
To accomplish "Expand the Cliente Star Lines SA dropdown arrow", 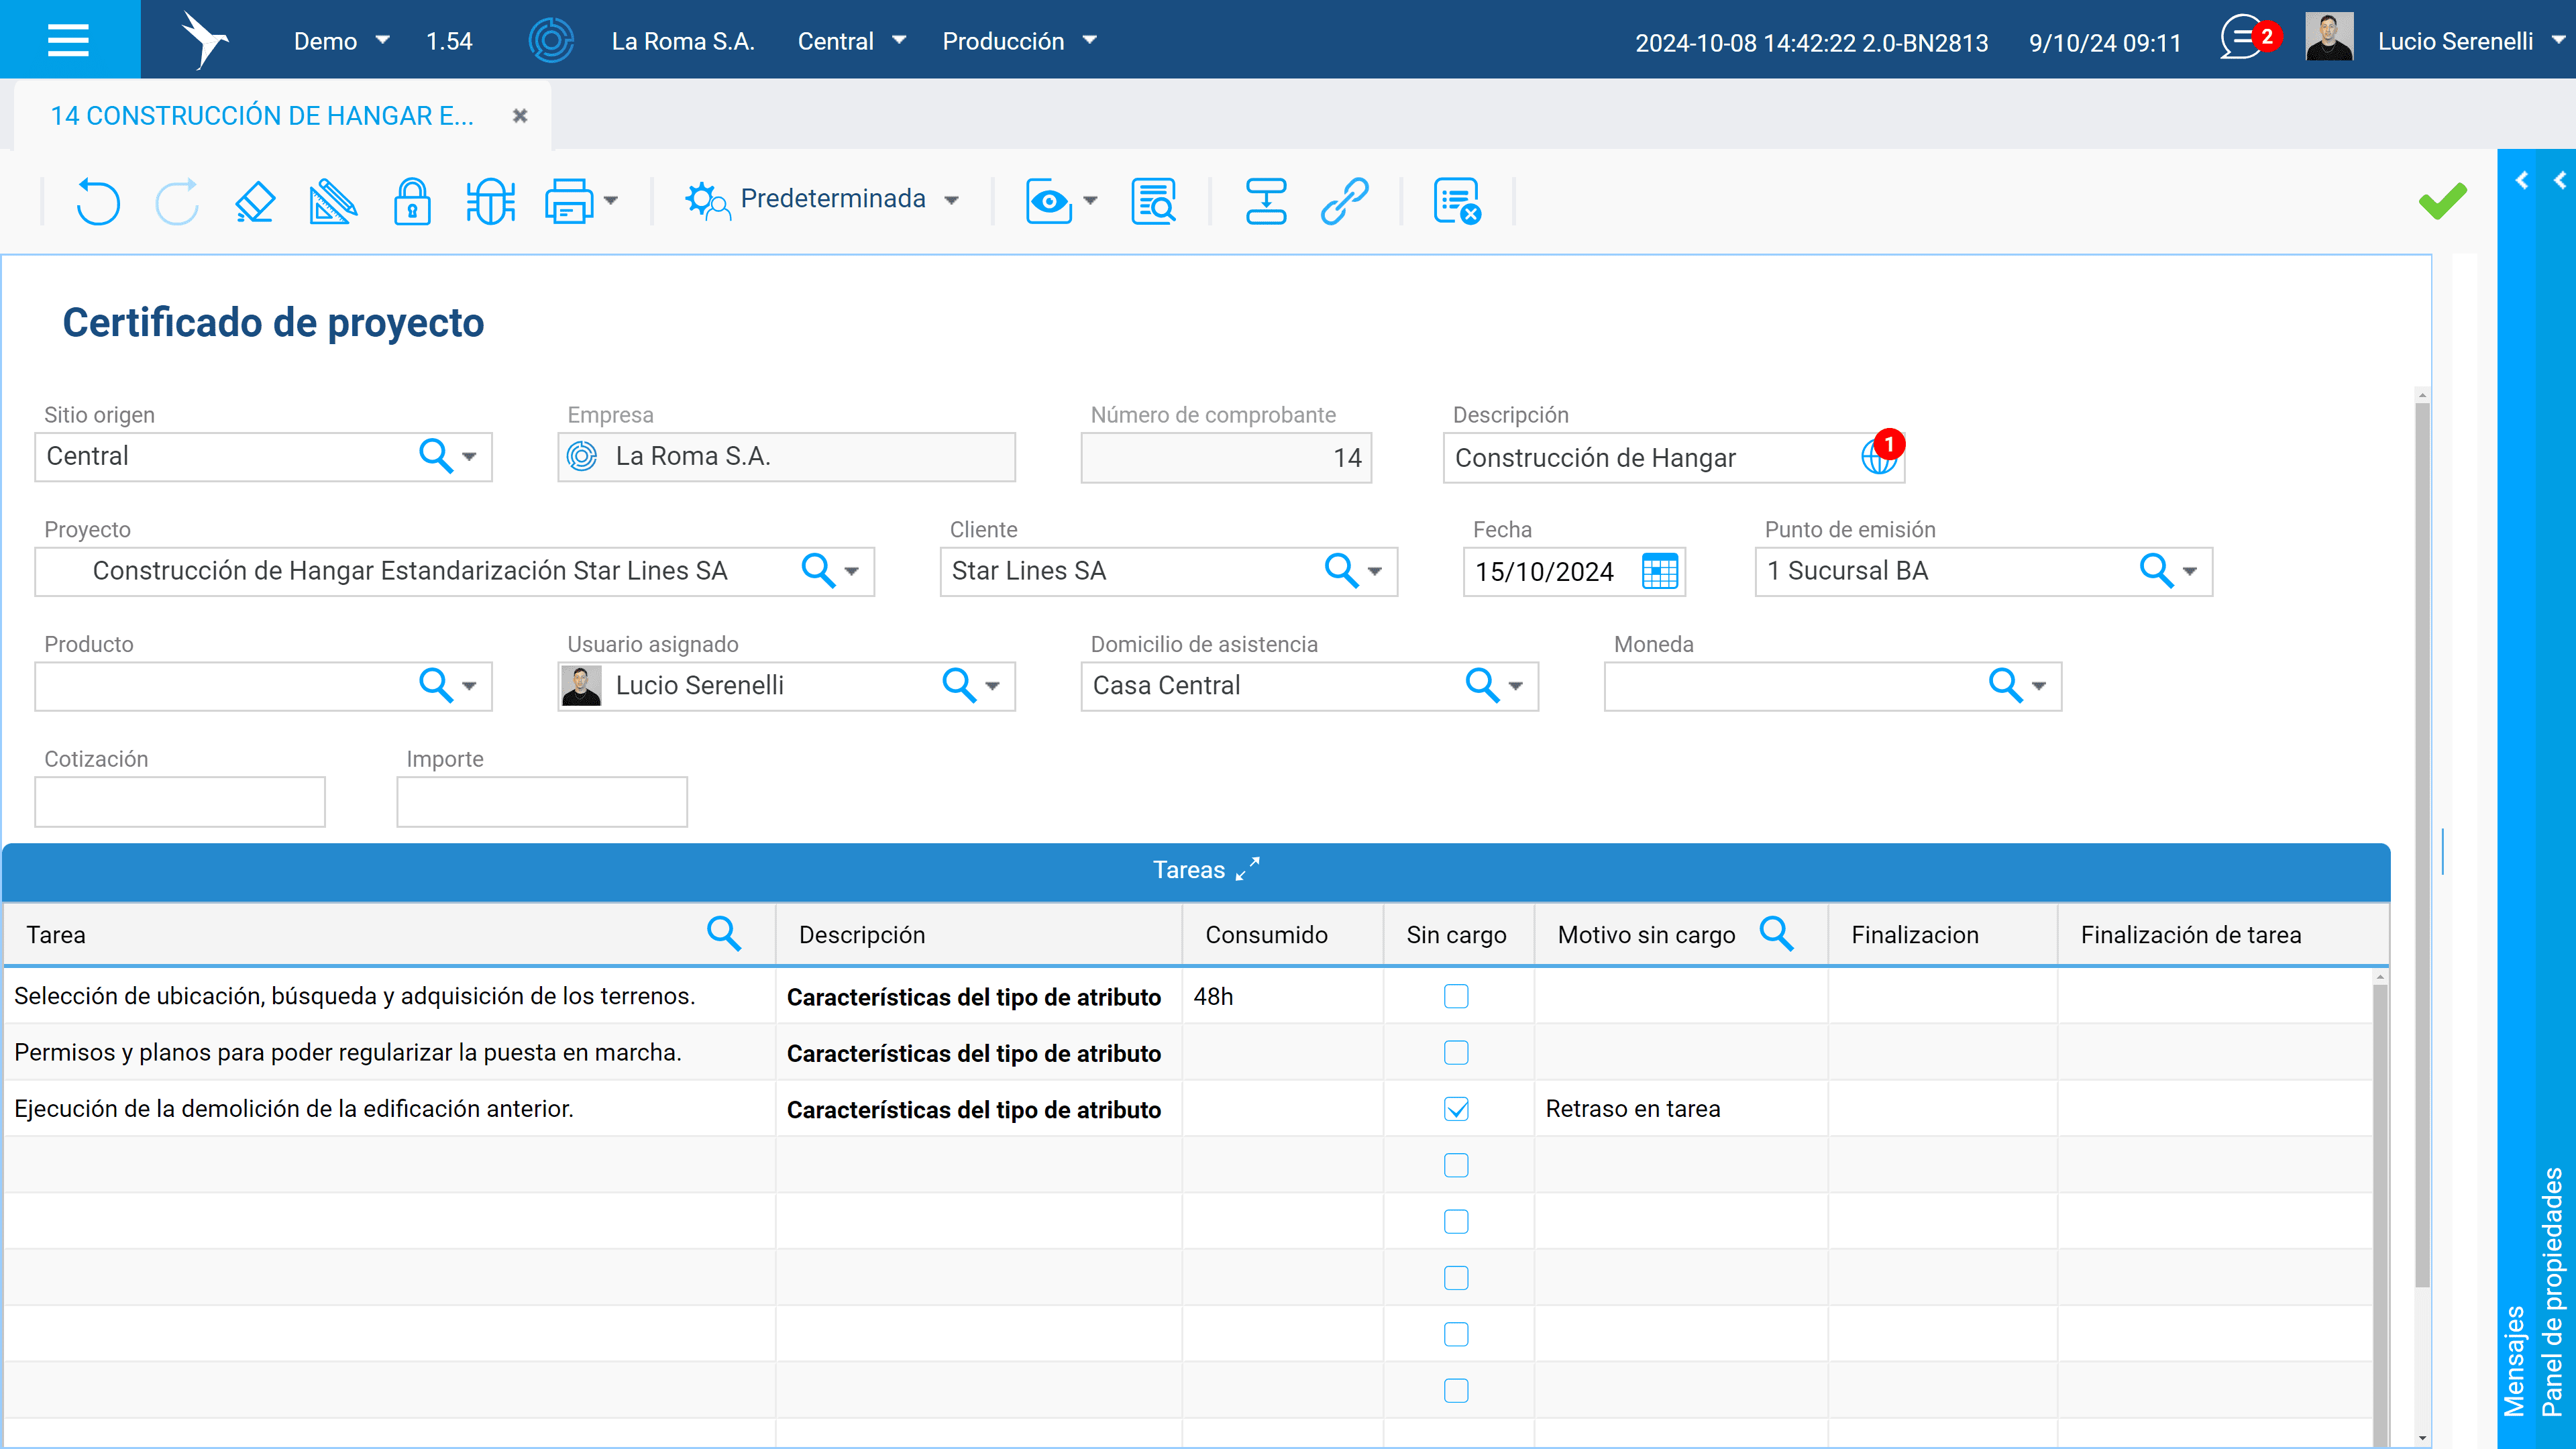I will 1375,571.
